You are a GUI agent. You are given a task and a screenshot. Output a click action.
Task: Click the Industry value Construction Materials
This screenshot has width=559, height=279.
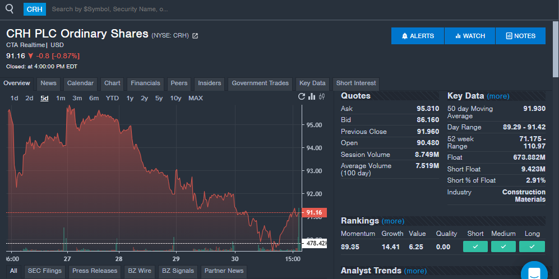524,196
